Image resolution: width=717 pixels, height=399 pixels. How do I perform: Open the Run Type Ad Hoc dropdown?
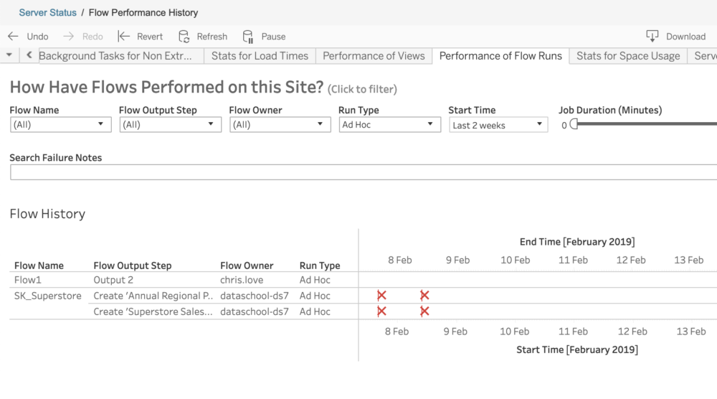pyautogui.click(x=389, y=124)
